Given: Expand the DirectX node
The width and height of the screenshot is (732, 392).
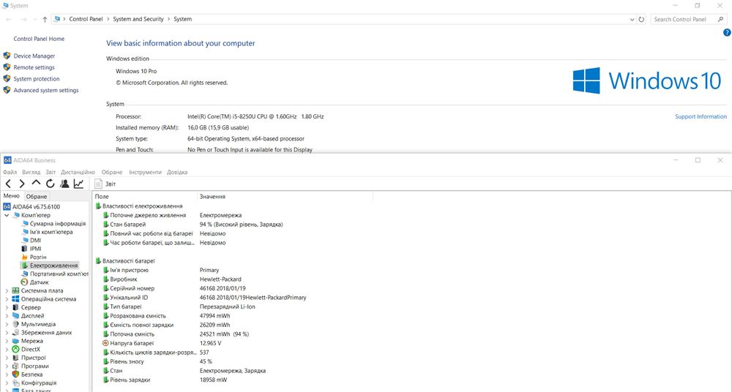Looking at the screenshot, I should click(x=7, y=350).
